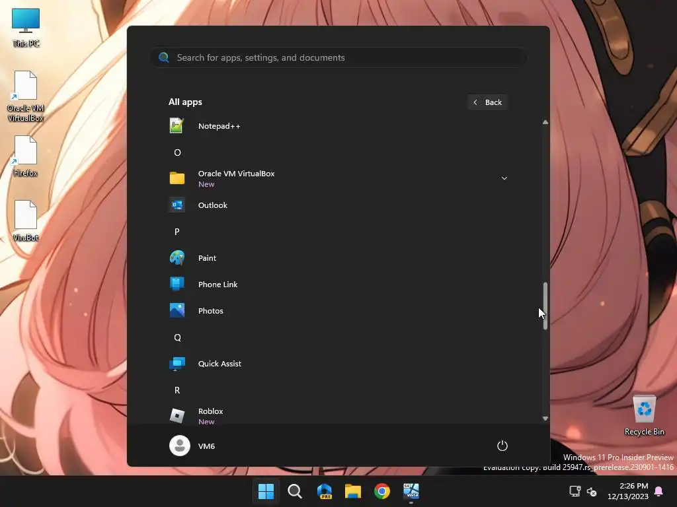The height and width of the screenshot is (507, 677).
Task: Open the Phone Link app icon
Action: click(177, 284)
